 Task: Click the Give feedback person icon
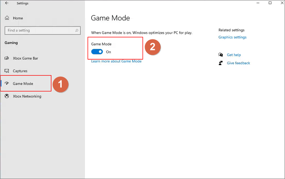[x=220, y=63]
